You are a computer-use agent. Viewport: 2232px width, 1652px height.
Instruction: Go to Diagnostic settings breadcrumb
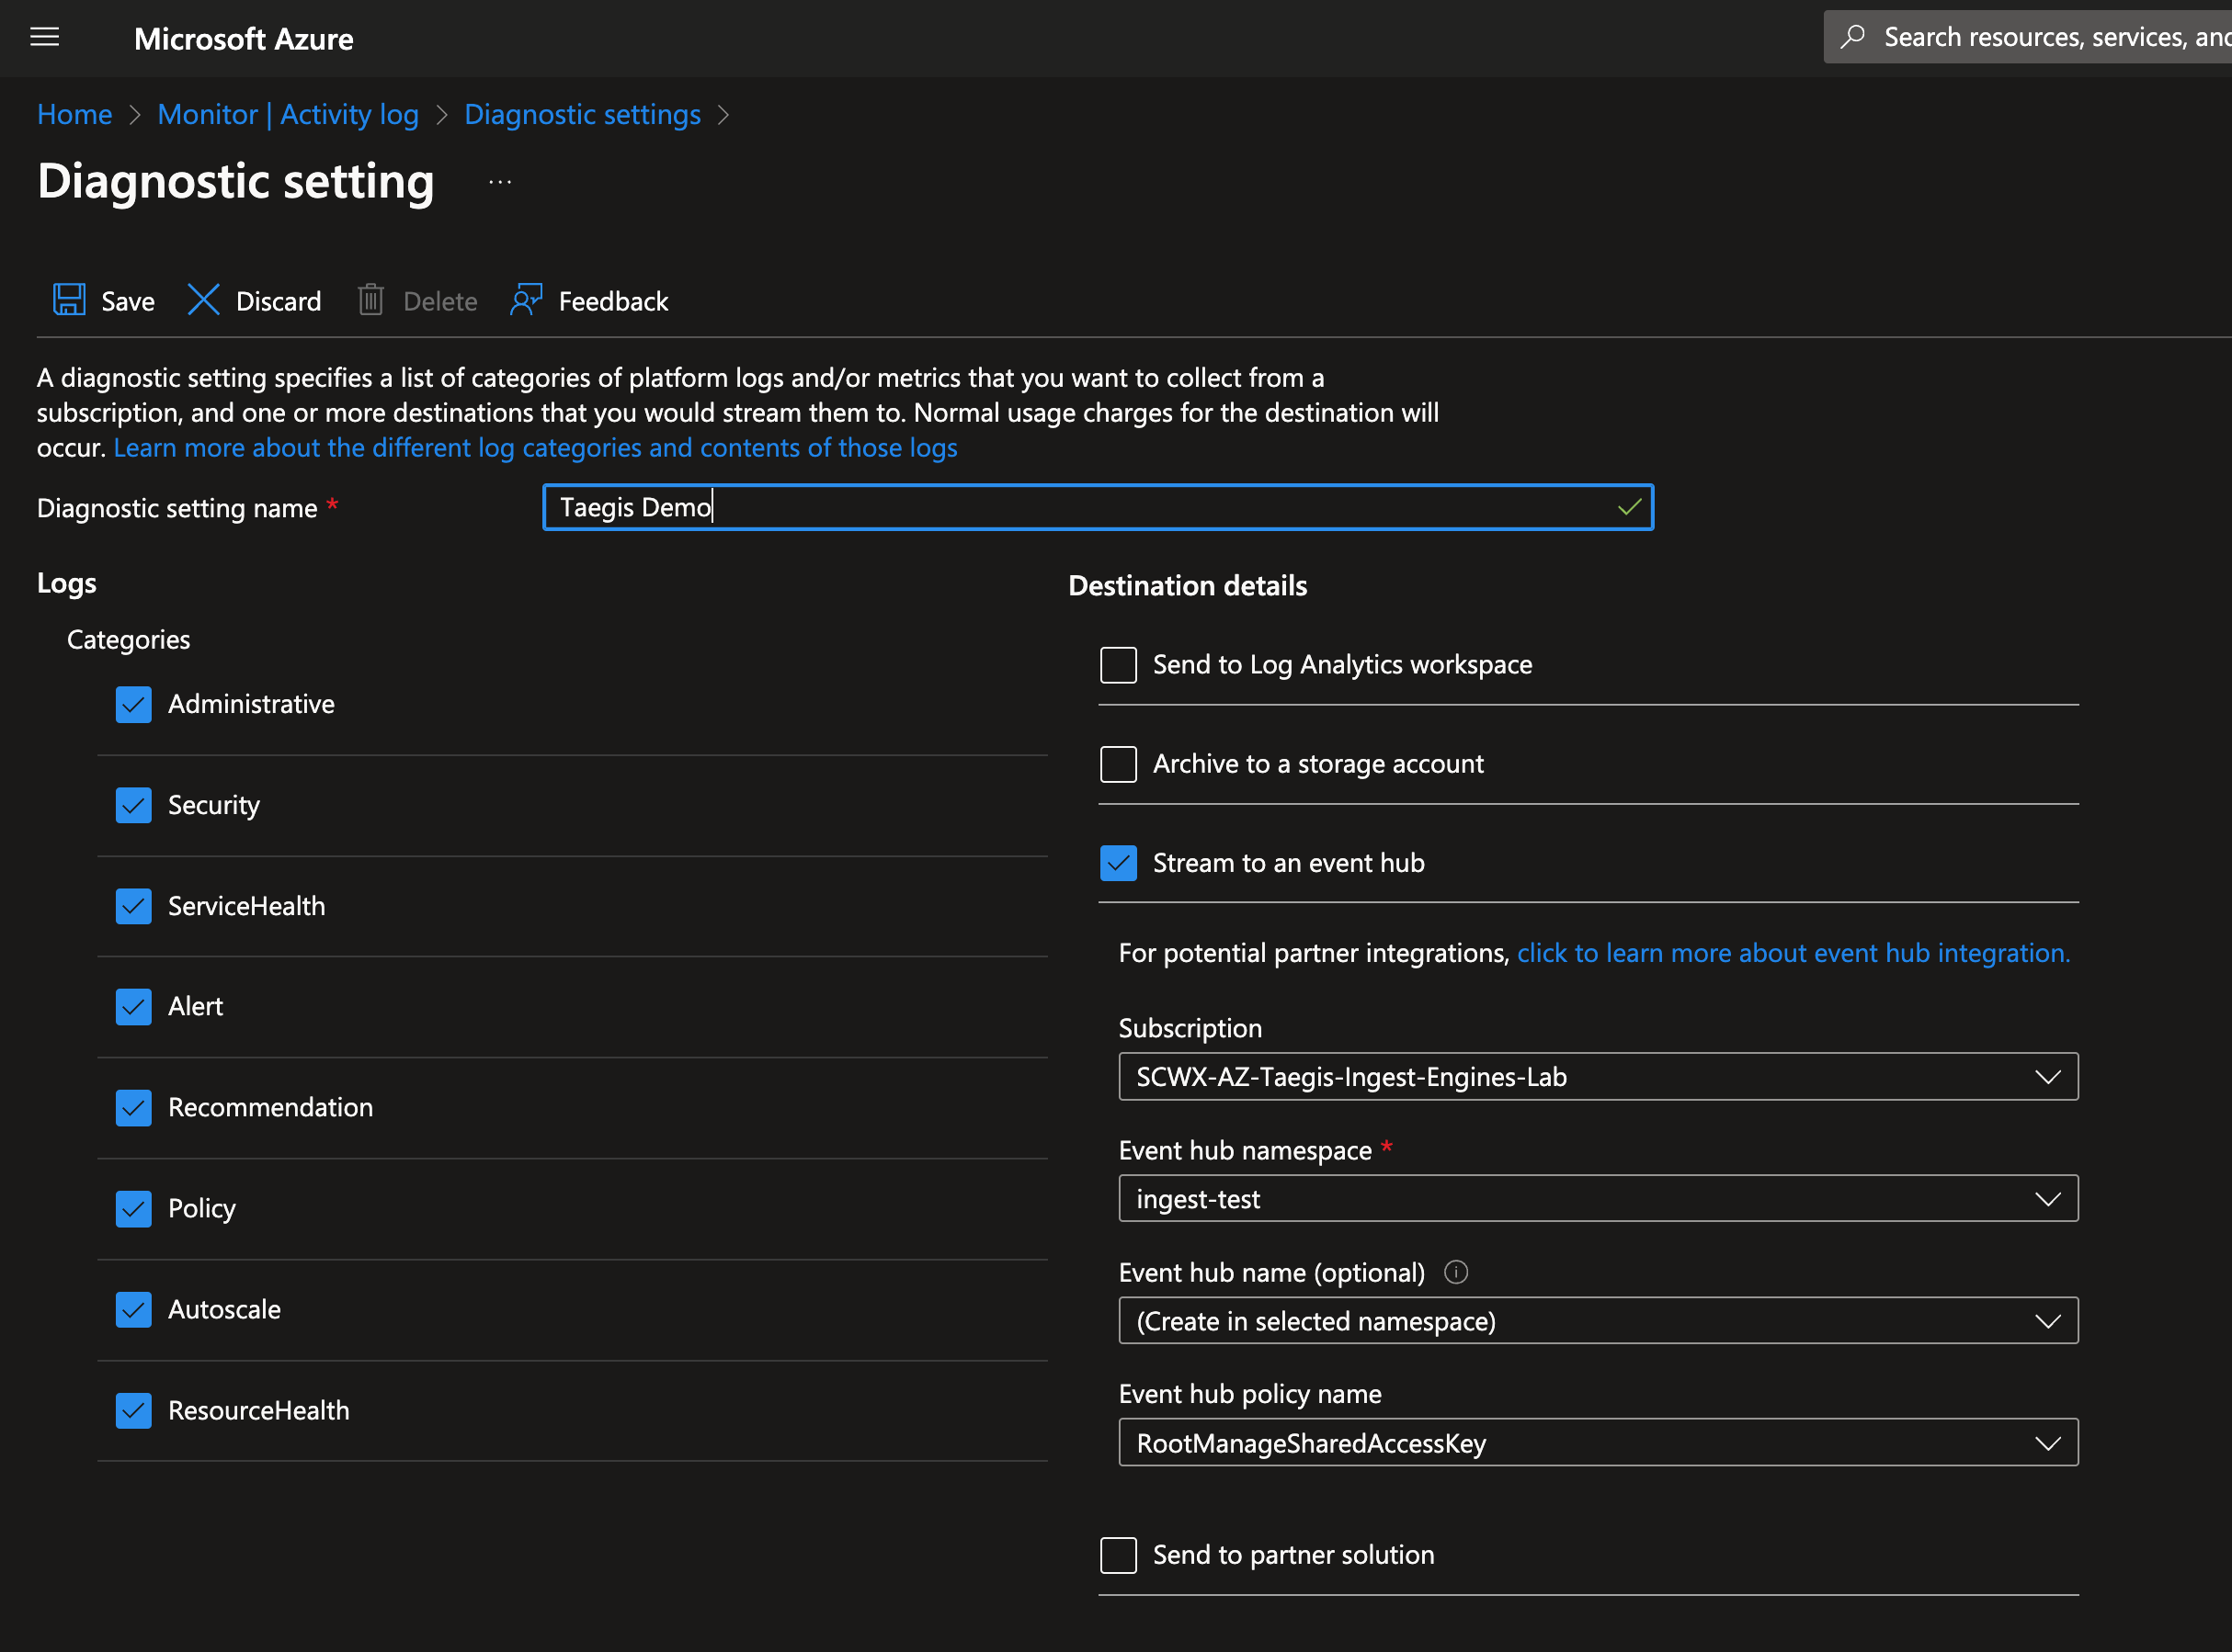(x=582, y=114)
